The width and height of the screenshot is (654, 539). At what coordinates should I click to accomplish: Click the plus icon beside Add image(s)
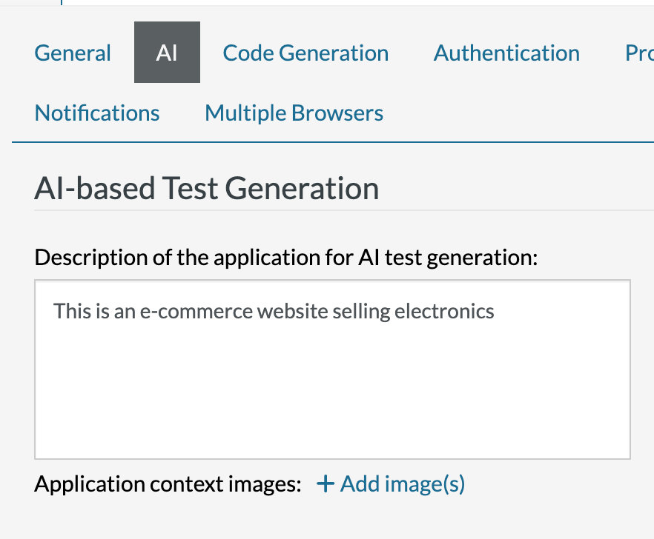pyautogui.click(x=325, y=484)
